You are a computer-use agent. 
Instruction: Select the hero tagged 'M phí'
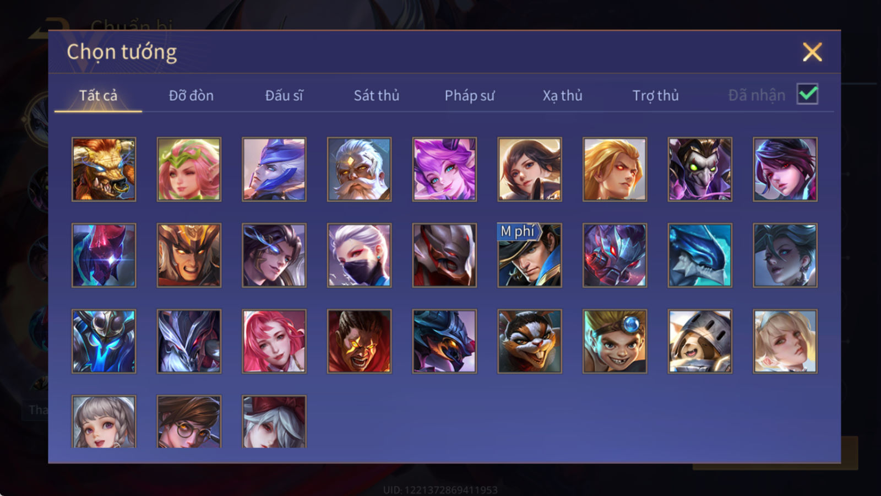(530, 255)
